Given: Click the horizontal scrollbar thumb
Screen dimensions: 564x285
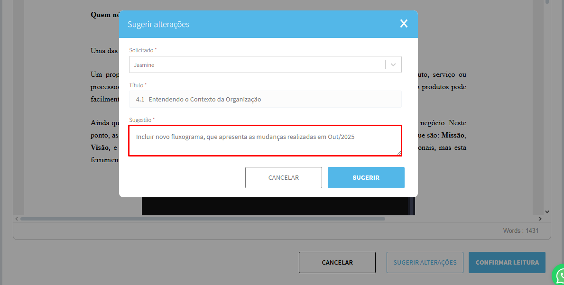Looking at the screenshot, I should [203, 219].
